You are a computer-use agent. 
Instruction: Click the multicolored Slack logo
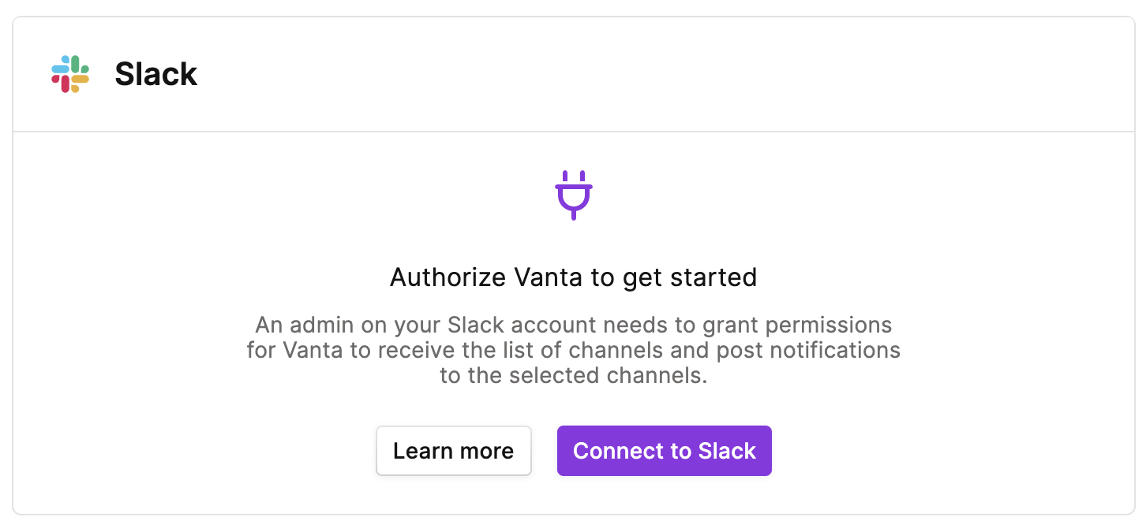[x=71, y=74]
